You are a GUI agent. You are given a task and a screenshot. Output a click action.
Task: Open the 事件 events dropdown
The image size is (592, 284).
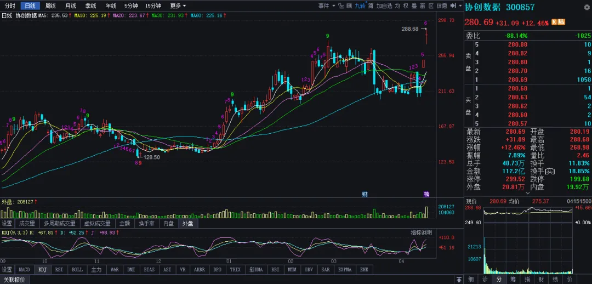tap(327, 5)
